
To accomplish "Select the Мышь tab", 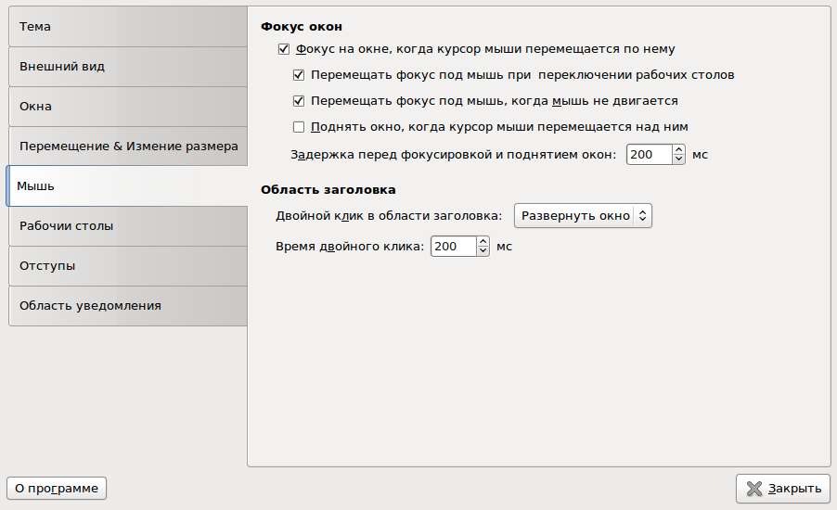I will tap(127, 186).
